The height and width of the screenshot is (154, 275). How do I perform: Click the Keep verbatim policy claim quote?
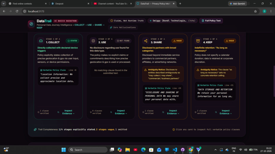click(215, 93)
